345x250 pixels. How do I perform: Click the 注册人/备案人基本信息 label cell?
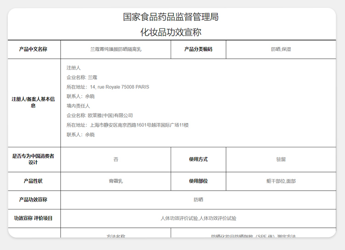pyautogui.click(x=34, y=102)
